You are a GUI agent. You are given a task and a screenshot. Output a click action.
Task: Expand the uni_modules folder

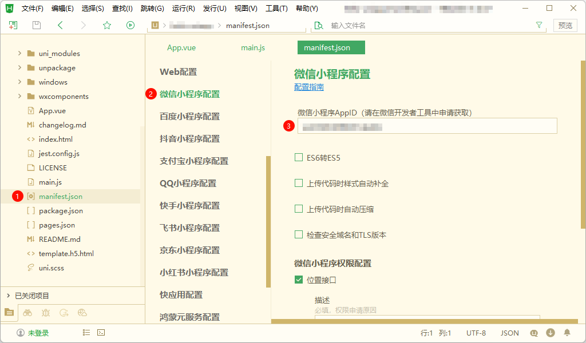point(20,54)
